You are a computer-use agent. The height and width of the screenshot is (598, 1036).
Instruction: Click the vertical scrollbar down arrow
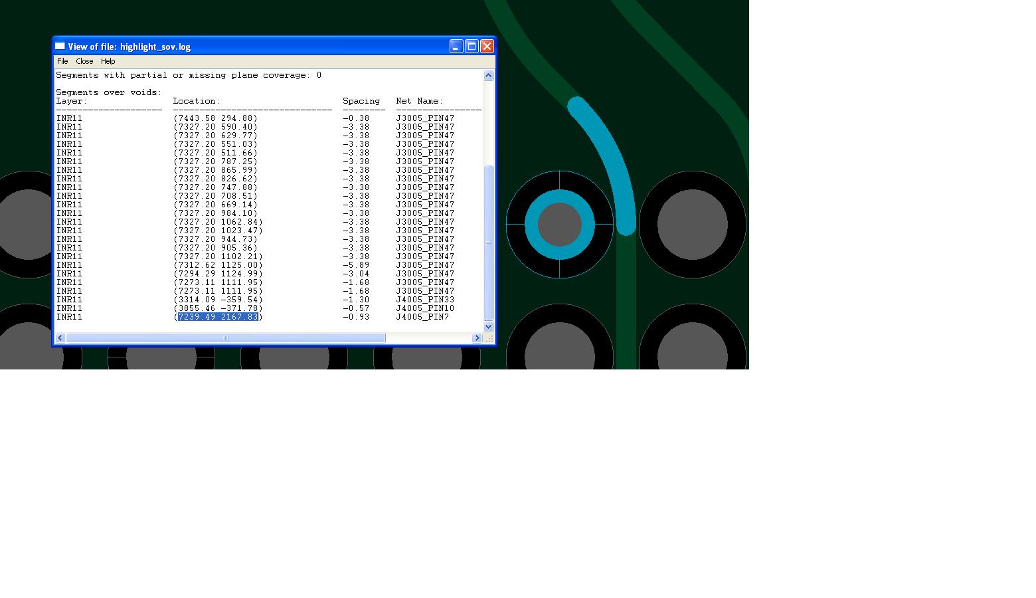pos(488,326)
